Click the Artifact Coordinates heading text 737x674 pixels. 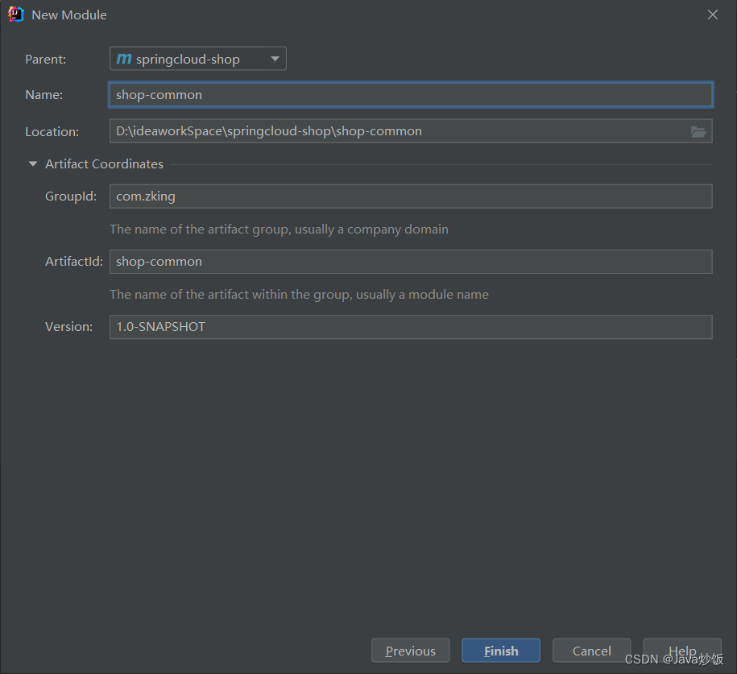click(x=105, y=164)
